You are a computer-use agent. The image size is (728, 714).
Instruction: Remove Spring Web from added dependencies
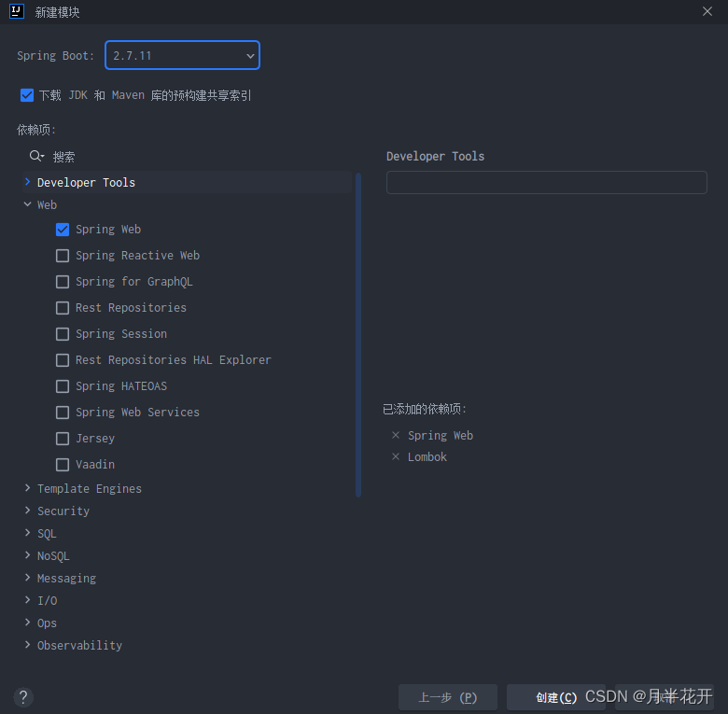[396, 436]
